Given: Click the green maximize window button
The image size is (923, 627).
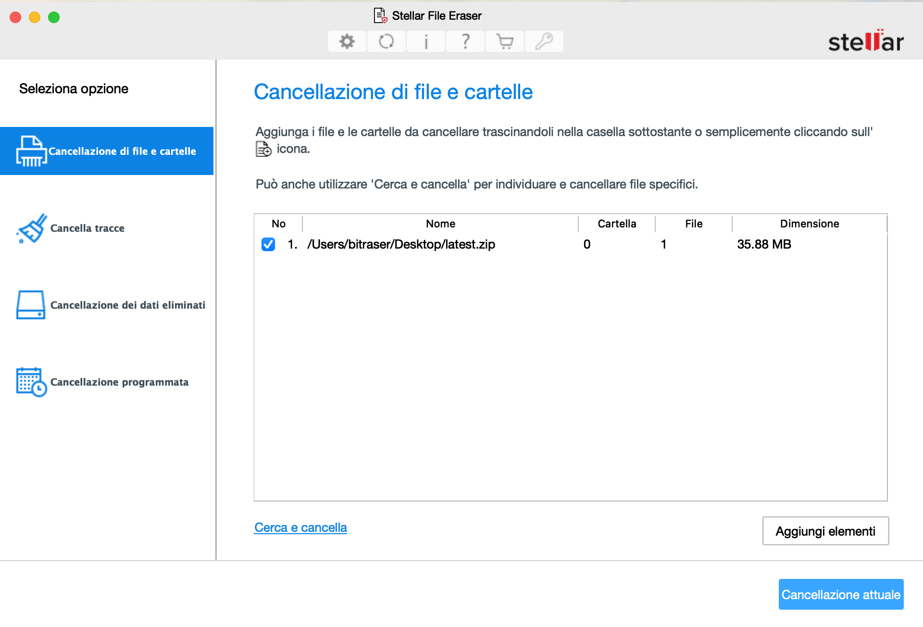Looking at the screenshot, I should click(x=54, y=17).
